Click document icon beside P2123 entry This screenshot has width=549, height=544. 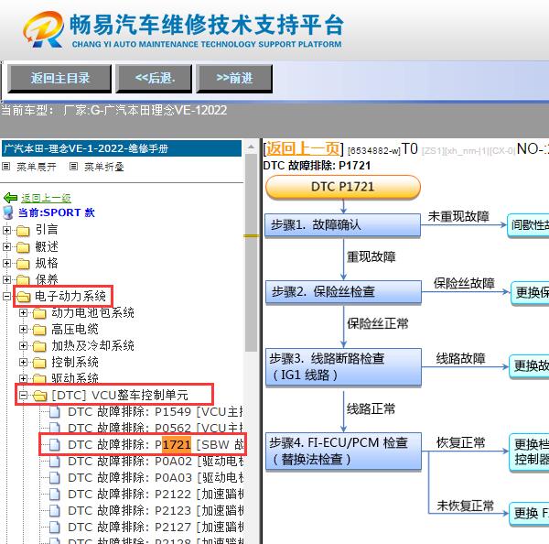point(55,511)
